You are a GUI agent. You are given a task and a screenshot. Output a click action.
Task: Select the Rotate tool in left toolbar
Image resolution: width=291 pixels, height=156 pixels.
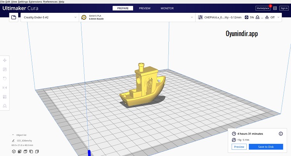click(x=5, y=78)
